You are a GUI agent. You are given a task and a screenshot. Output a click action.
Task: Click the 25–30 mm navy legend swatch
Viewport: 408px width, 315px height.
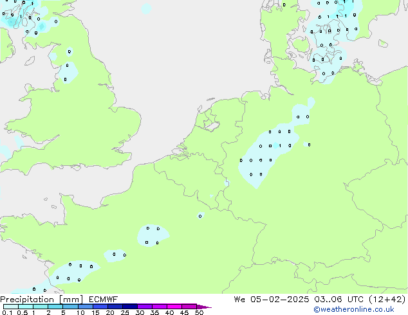pos(130,307)
